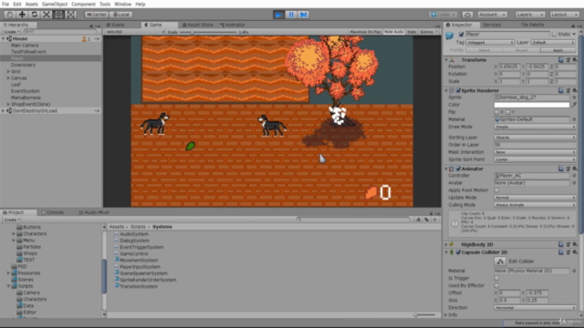Viewport: 584px width, 328px height.
Task: Open the Window menu
Action: coord(122,4)
